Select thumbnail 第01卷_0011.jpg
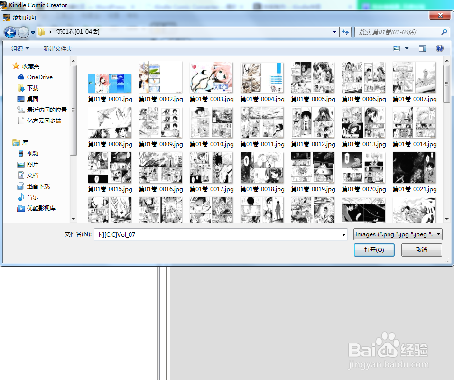This screenshot has height=380, width=454. point(262,122)
